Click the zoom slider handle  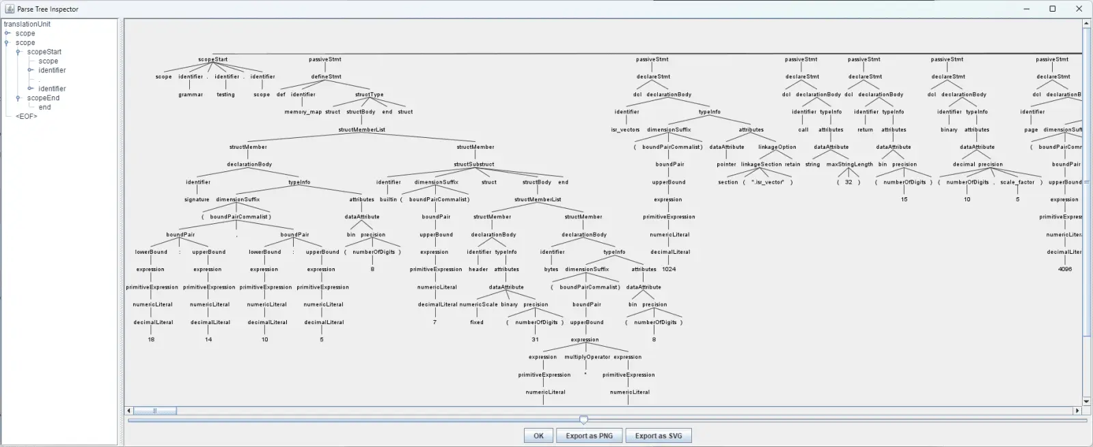583,420
